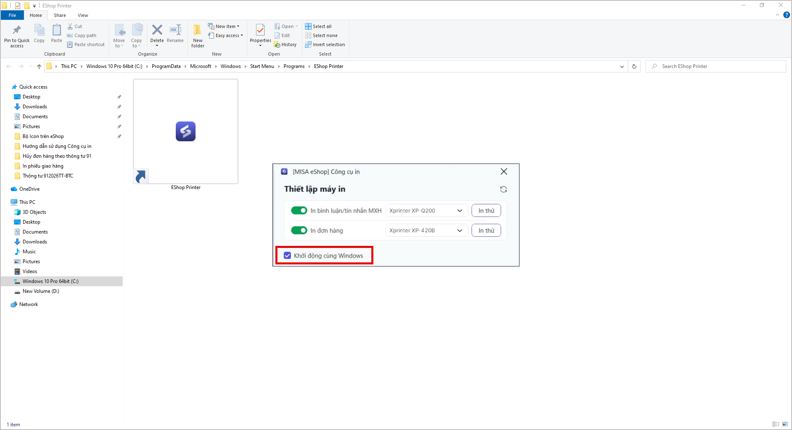Open the Share ribbon tab
The width and height of the screenshot is (792, 430).
point(60,15)
